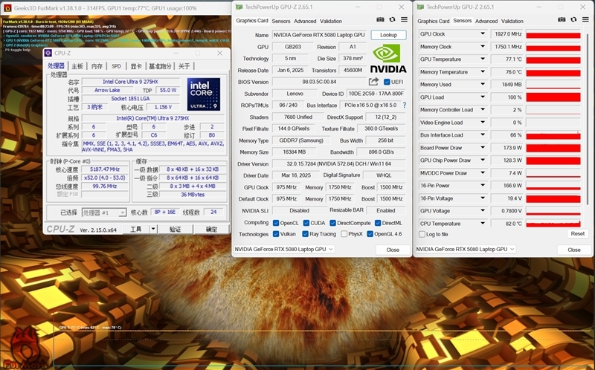Toggle the UEFI checkbox
The height and width of the screenshot is (370, 595).
[387, 82]
